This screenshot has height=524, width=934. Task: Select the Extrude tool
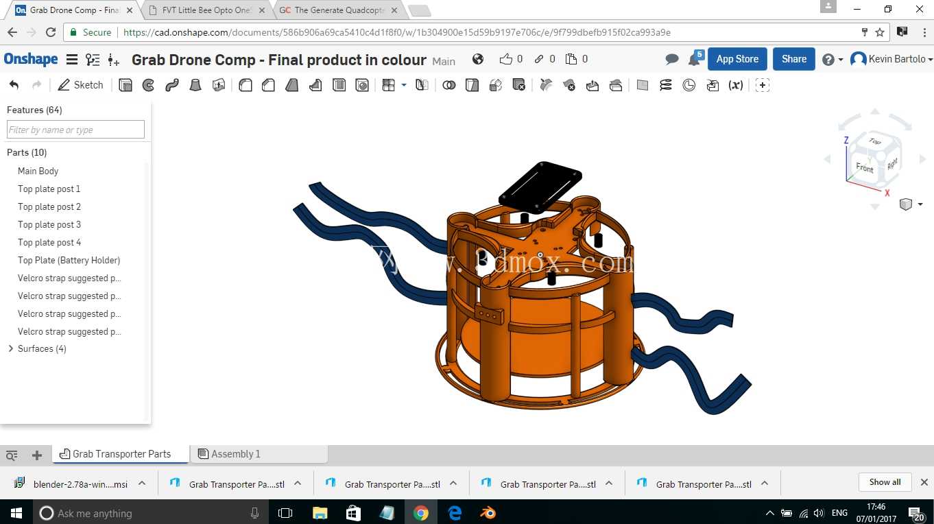point(125,85)
